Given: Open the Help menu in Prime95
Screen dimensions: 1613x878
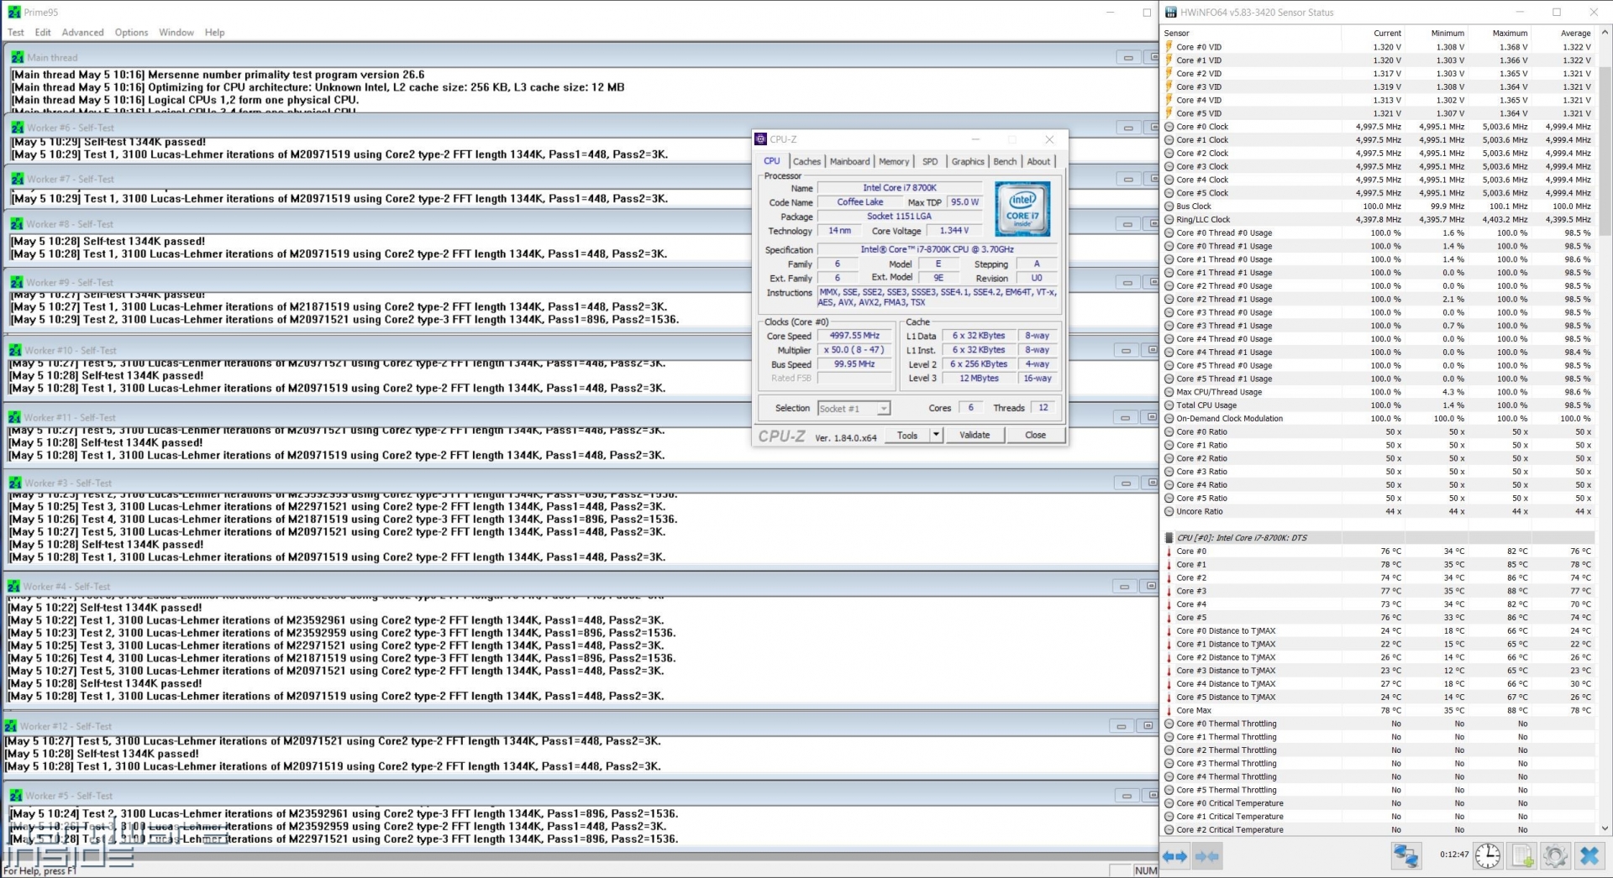Looking at the screenshot, I should click(214, 33).
